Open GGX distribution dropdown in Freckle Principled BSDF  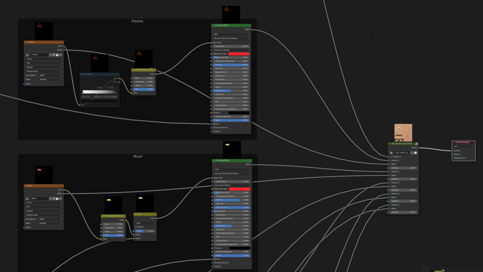coord(231,35)
